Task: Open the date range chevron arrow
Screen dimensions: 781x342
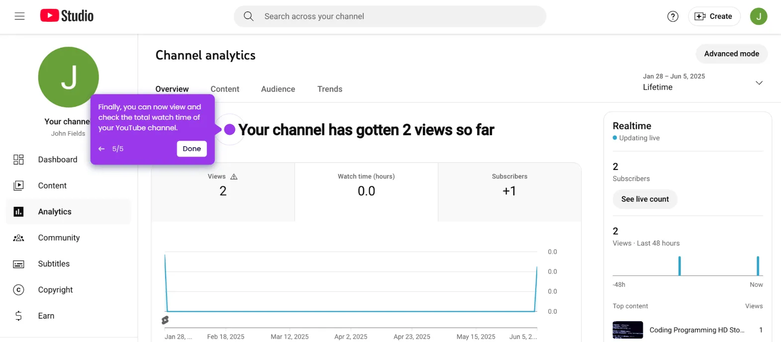Action: 759,83
